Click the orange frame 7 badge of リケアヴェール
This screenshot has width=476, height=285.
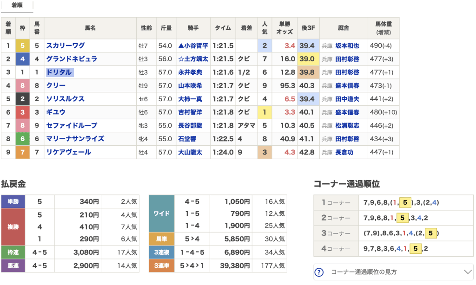point(22,153)
